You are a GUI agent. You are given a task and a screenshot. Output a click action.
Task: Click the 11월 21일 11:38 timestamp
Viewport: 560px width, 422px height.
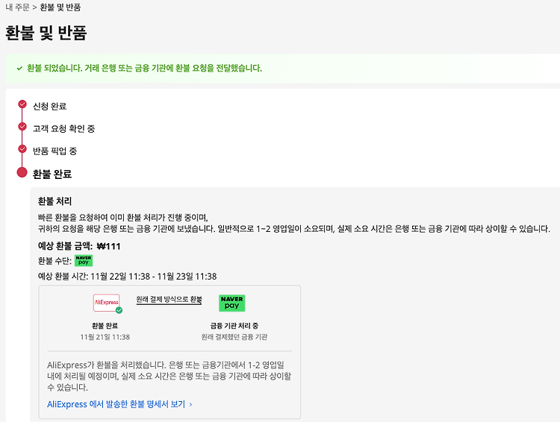105,337
